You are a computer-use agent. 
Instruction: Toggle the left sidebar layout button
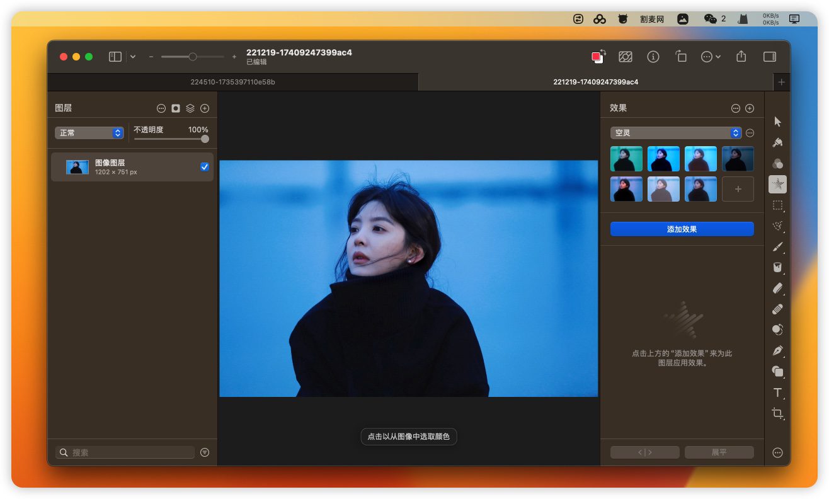coord(115,57)
